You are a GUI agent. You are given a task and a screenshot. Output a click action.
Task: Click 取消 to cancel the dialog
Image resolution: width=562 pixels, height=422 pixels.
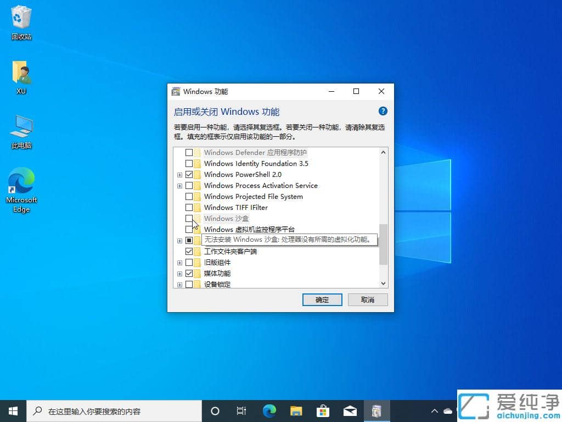(x=367, y=299)
